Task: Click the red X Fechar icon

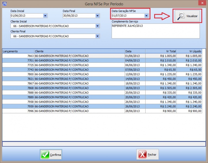Action: 142,155
